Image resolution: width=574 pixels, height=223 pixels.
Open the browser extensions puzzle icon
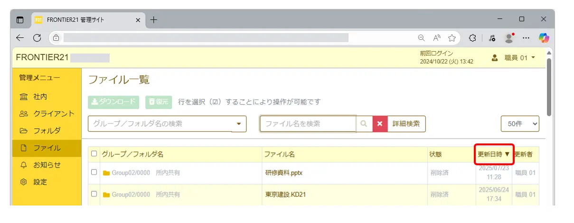coord(472,37)
